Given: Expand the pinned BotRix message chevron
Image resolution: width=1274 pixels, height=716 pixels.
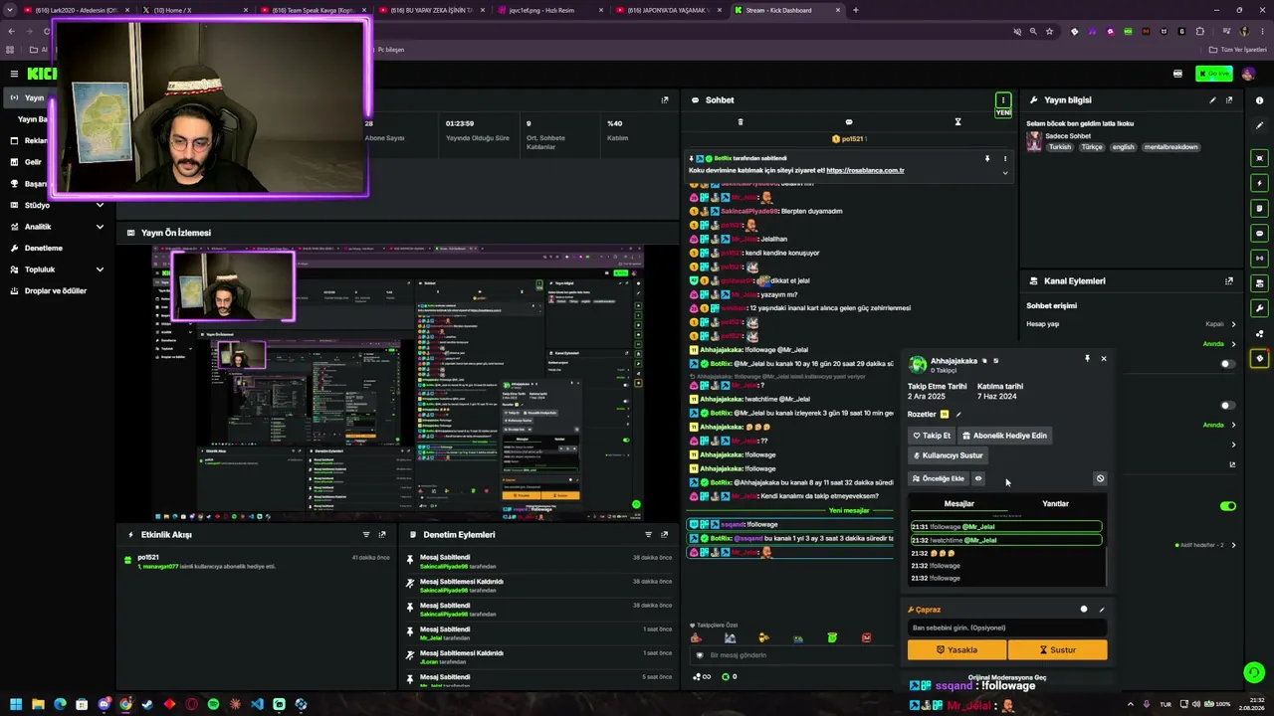Looking at the screenshot, I should [x=1005, y=173].
